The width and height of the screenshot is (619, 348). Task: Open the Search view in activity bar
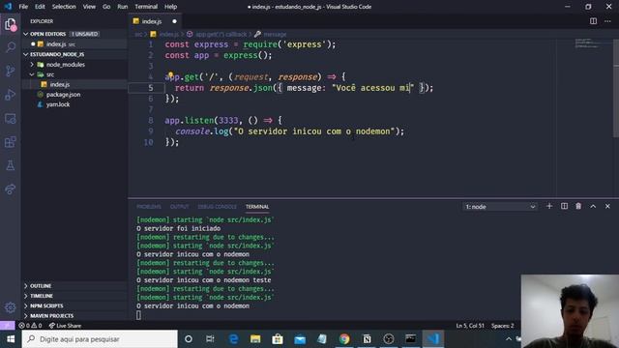point(11,47)
